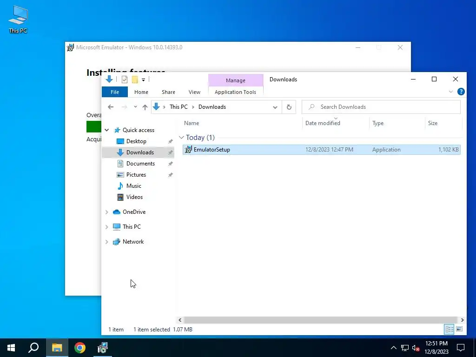476x357 pixels.
Task: Click Microsoft Emulator setup taskbar icon
Action: pyautogui.click(x=103, y=348)
